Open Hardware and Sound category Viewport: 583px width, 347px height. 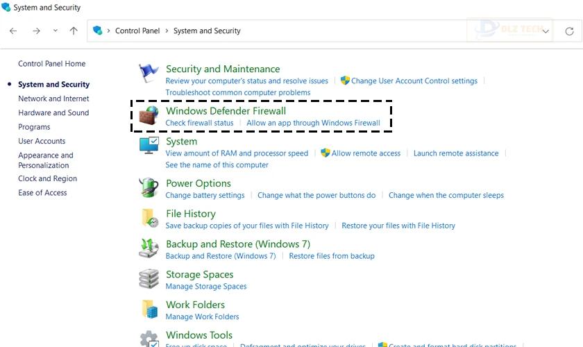point(53,112)
